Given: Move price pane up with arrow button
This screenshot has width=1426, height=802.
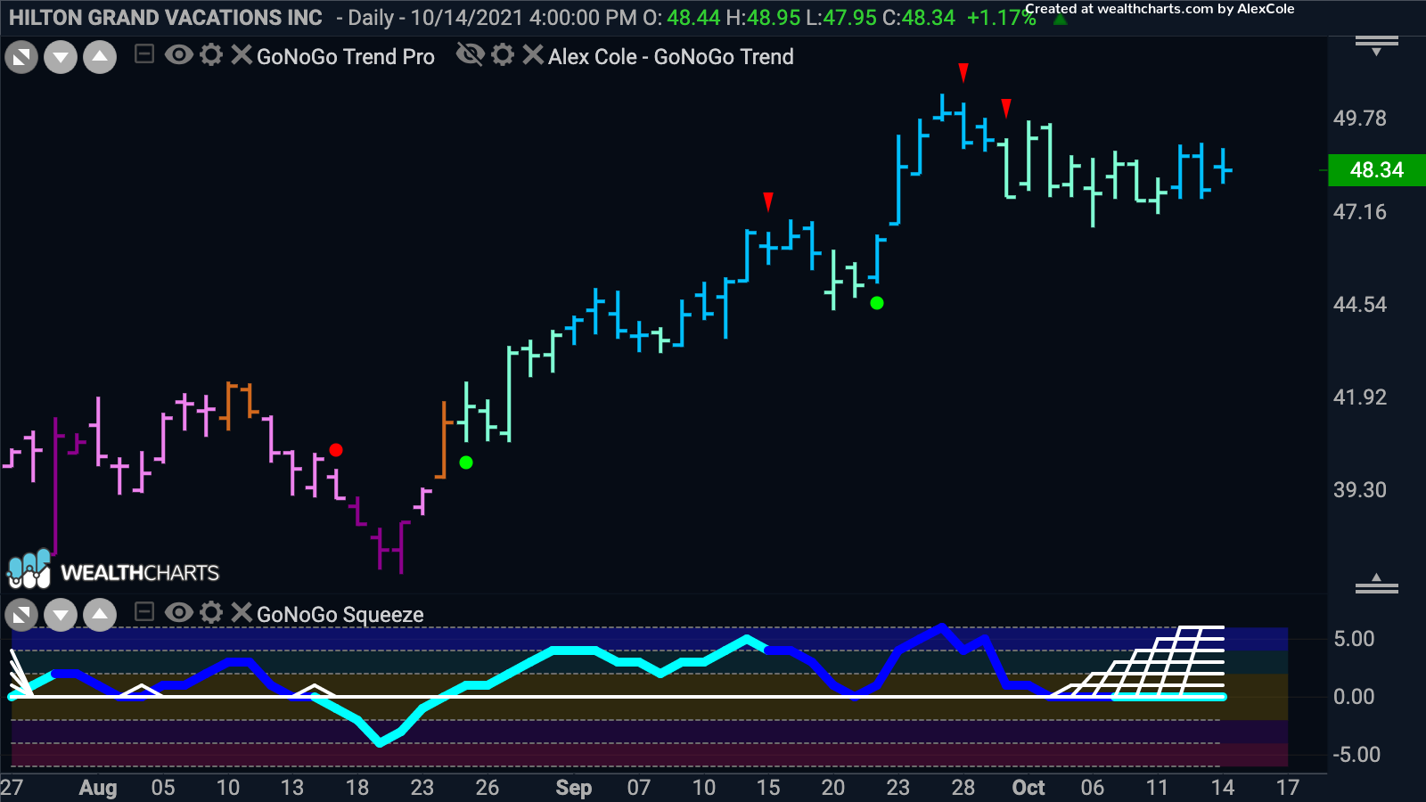Looking at the screenshot, I should (100, 58).
